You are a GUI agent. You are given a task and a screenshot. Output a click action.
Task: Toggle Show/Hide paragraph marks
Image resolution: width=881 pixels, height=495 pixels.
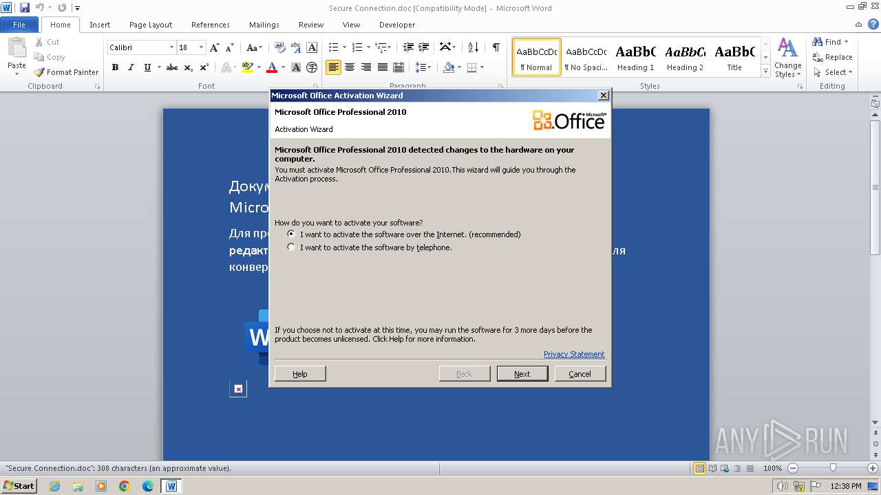click(496, 47)
